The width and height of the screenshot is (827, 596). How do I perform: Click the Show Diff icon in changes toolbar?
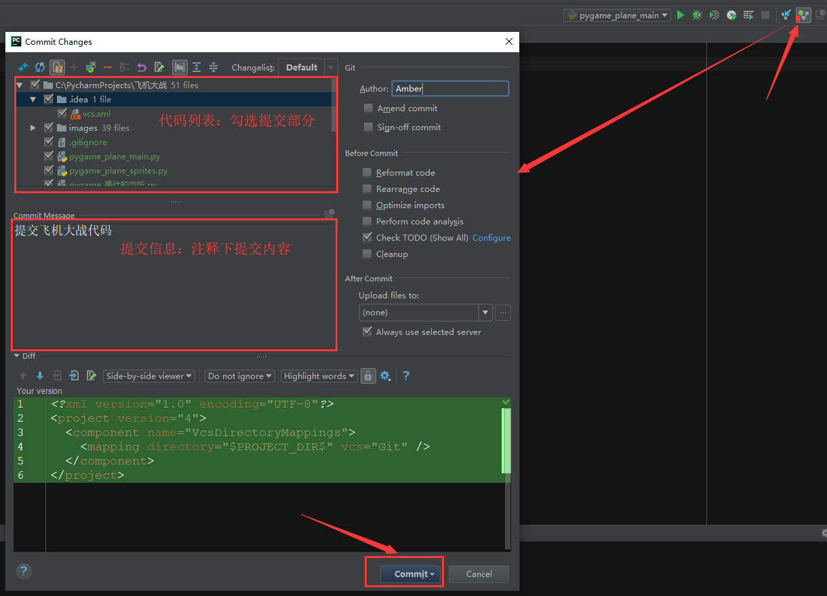[23, 67]
